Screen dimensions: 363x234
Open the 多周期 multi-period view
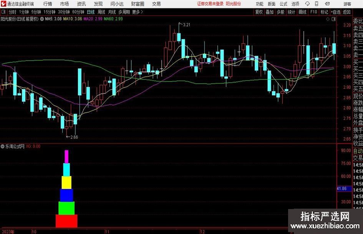pos(124,12)
